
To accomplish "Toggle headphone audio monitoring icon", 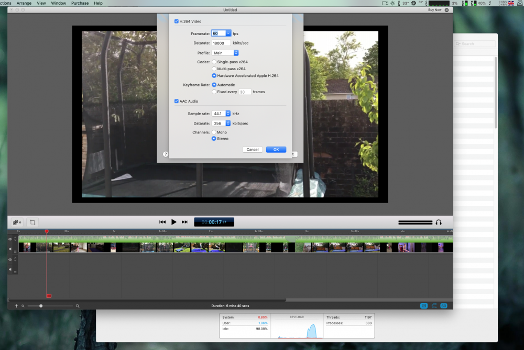I will point(439,222).
